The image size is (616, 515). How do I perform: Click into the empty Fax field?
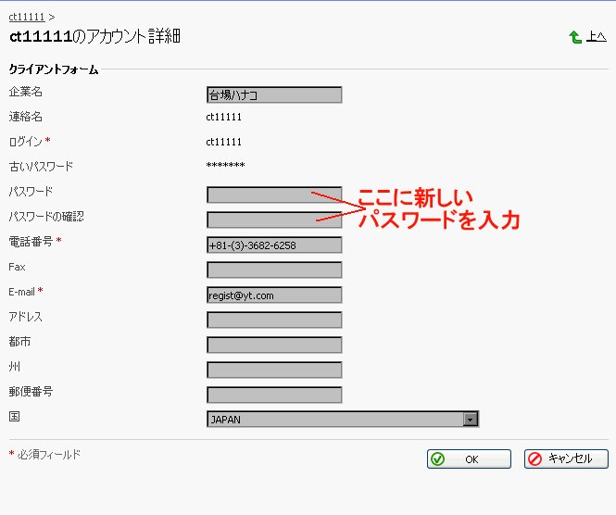pyautogui.click(x=274, y=270)
